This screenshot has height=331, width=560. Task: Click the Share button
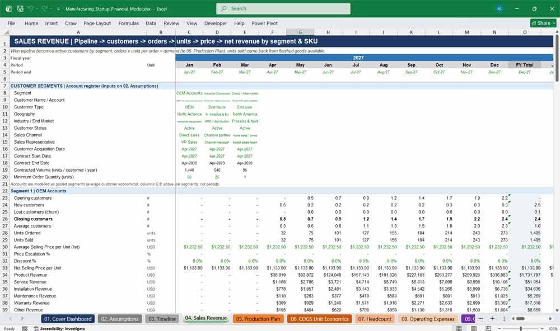543,23
